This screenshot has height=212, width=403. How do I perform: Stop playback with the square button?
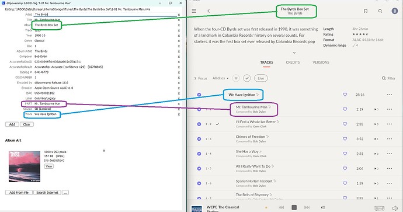pyautogui.click(x=294, y=207)
